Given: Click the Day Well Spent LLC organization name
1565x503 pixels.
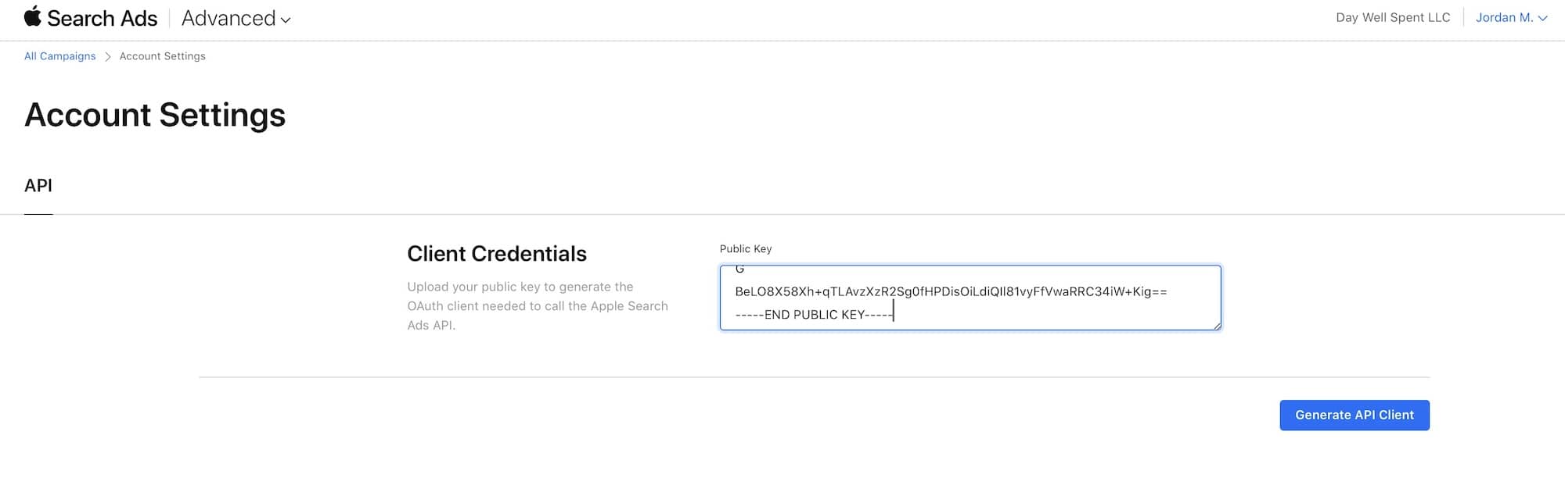Looking at the screenshot, I should click(1393, 17).
